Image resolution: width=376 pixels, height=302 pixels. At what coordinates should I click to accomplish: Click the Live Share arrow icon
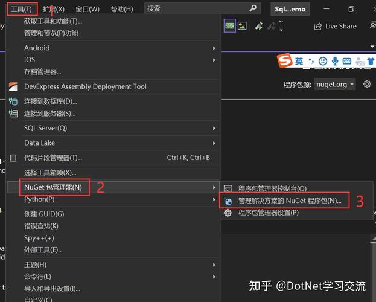point(318,27)
